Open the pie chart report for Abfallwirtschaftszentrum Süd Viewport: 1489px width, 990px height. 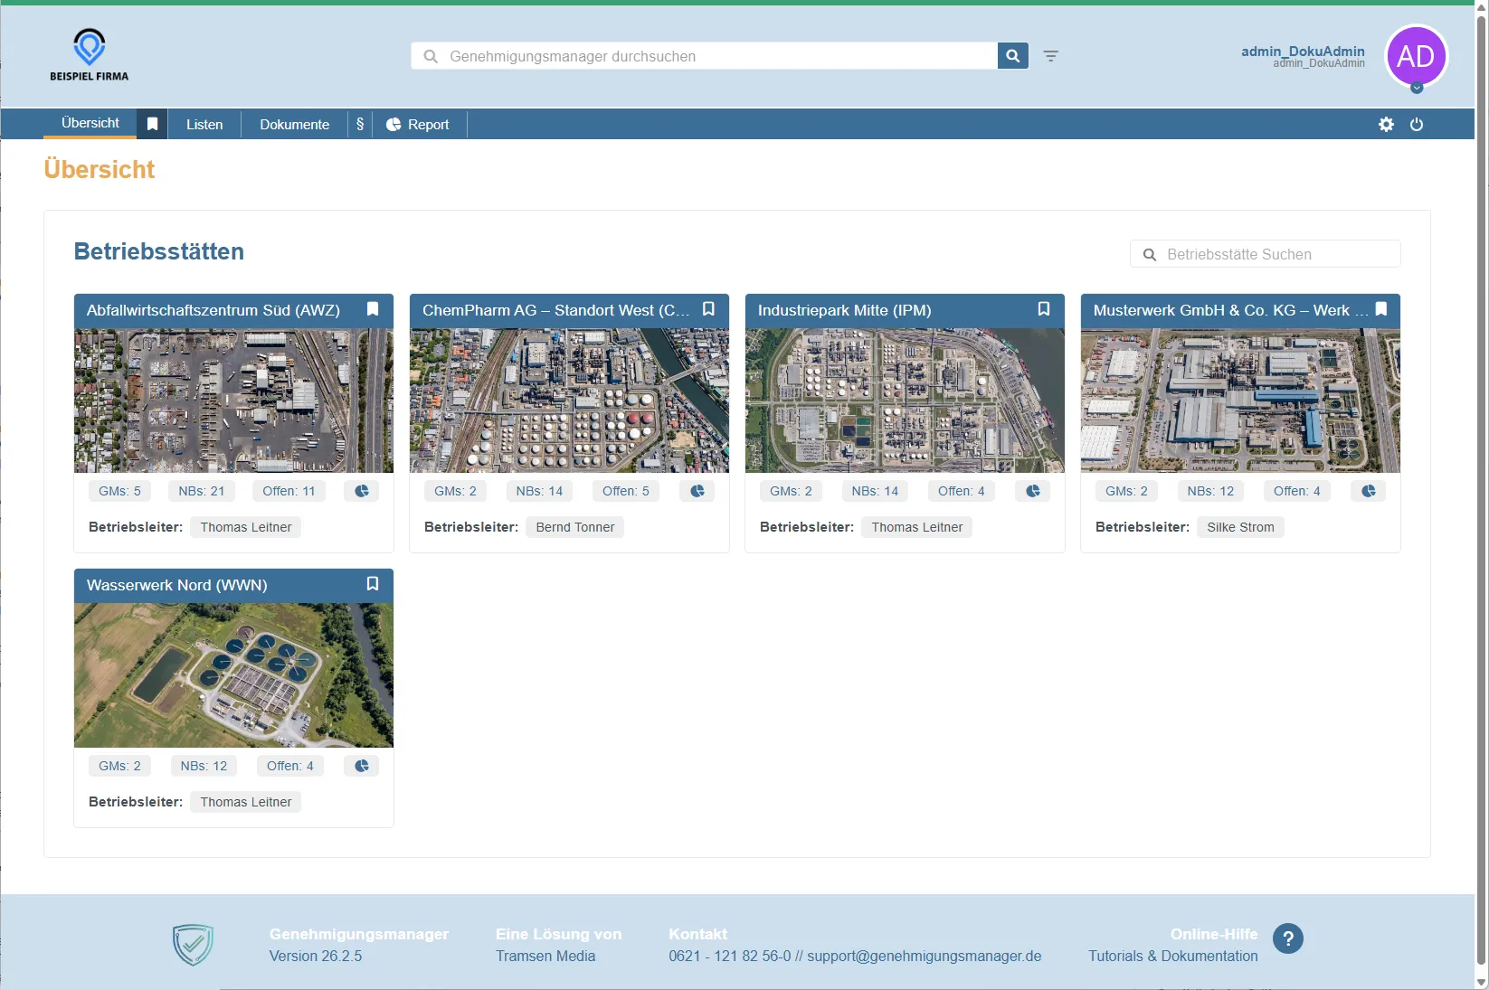pos(362,491)
